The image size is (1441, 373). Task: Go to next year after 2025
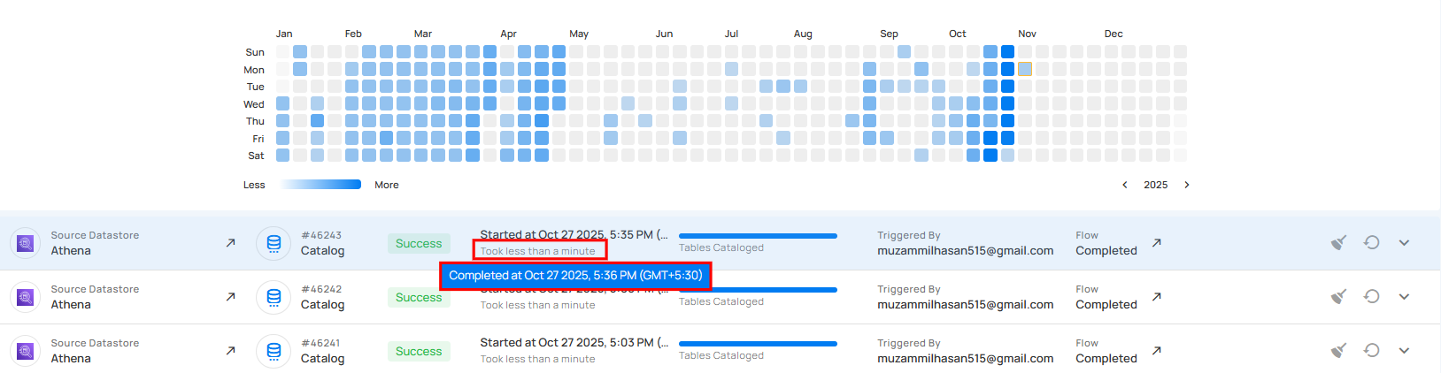(x=1187, y=186)
